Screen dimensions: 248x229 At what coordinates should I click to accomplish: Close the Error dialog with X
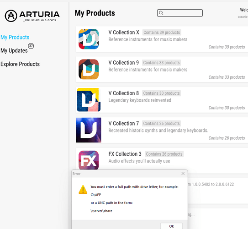tap(183, 174)
